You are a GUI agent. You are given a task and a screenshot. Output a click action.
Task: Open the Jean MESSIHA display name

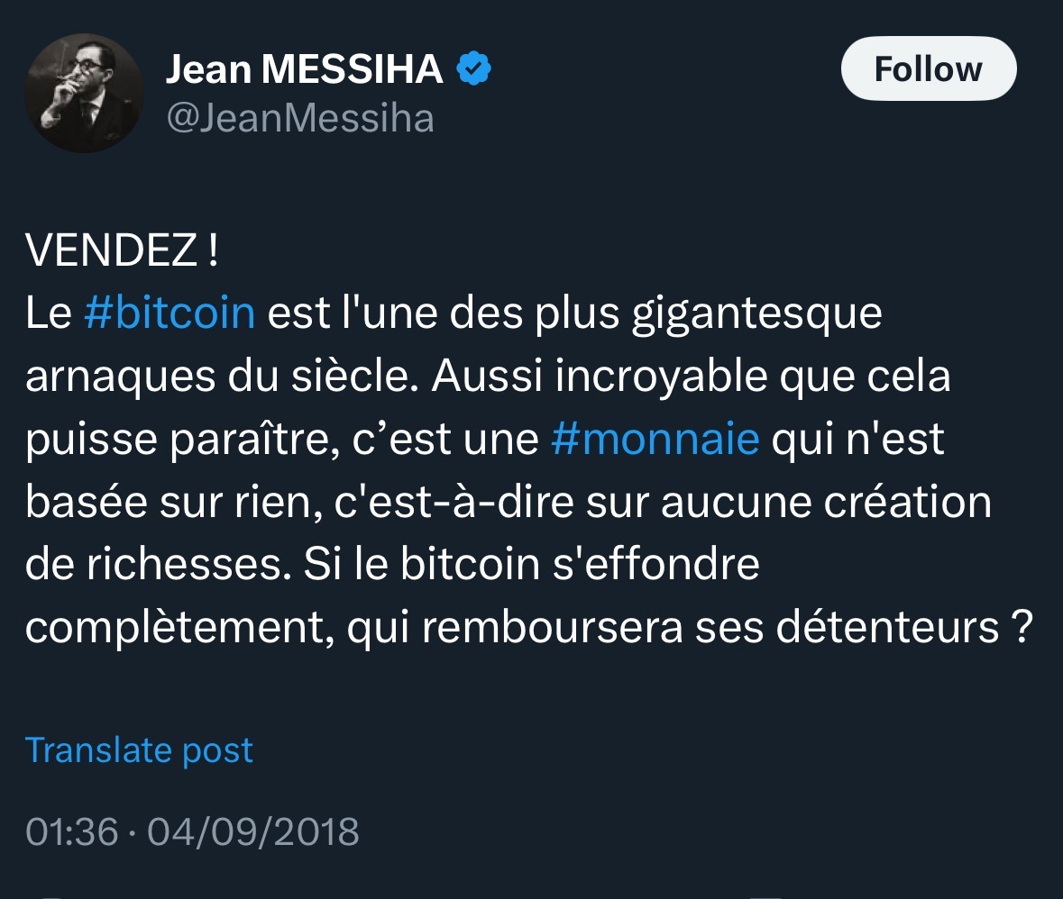[304, 69]
